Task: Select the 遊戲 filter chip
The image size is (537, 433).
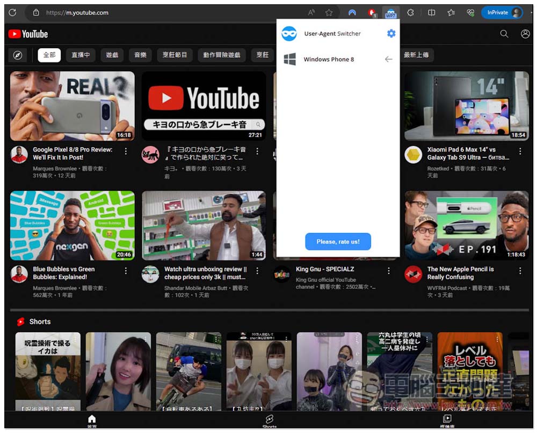Action: 112,55
